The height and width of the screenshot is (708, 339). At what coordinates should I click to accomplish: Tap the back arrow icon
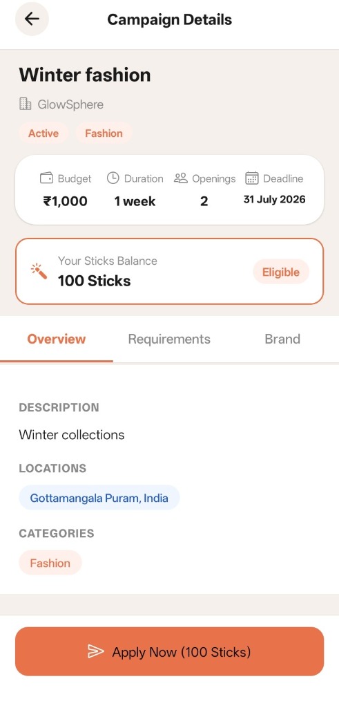coord(32,19)
